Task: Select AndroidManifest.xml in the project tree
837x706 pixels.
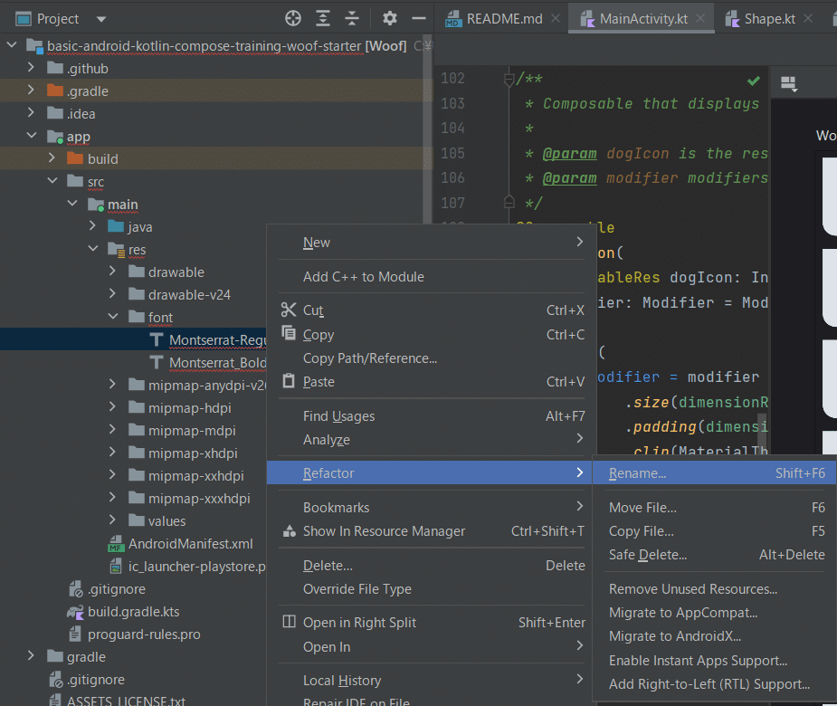Action: coord(190,544)
